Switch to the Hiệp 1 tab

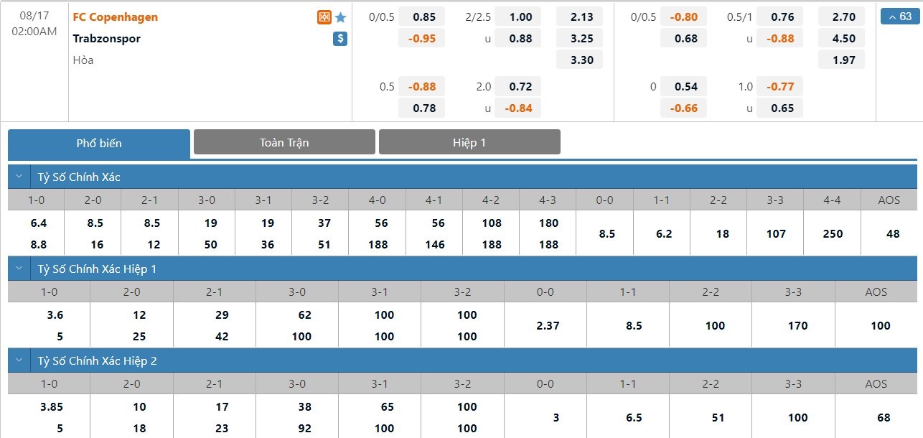[x=469, y=142]
